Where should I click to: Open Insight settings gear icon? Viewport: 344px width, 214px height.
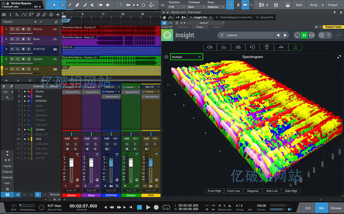321,35
